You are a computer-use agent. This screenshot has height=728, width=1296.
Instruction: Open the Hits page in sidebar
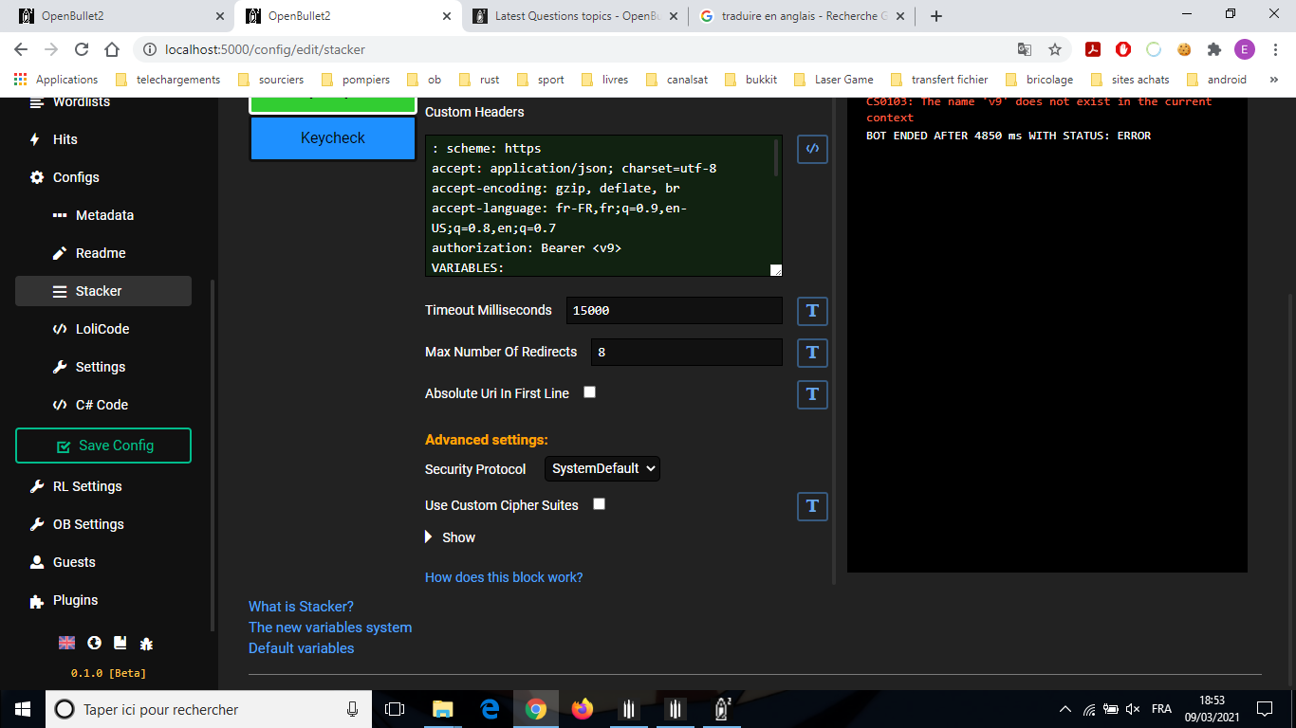point(65,139)
